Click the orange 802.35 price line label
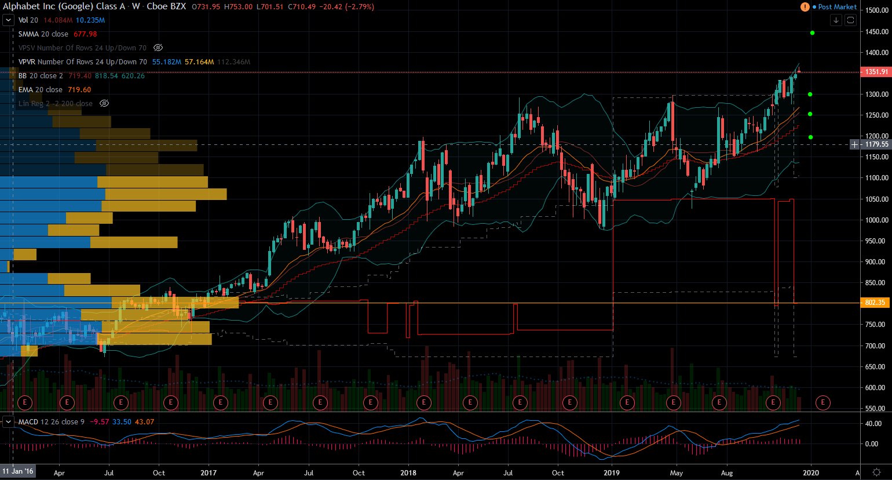The height and width of the screenshot is (480, 892). pyautogui.click(x=876, y=303)
